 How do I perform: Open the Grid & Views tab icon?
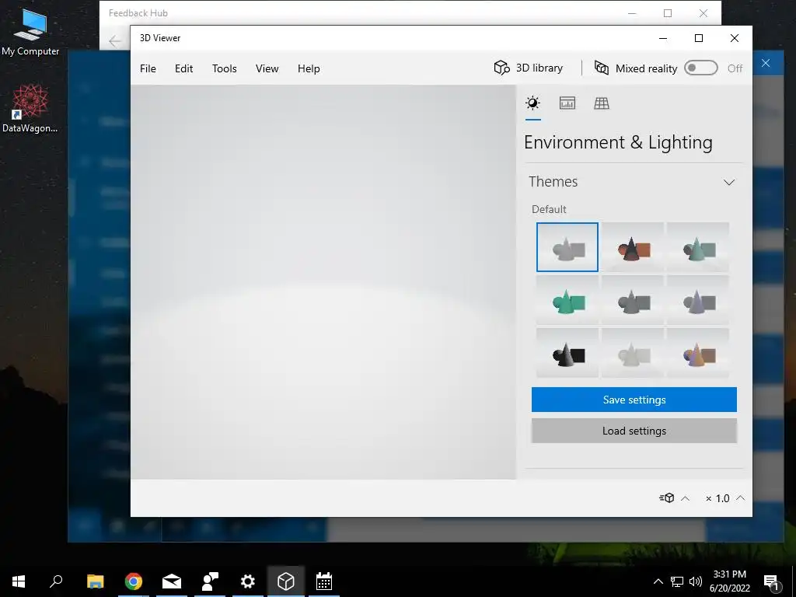coord(602,103)
